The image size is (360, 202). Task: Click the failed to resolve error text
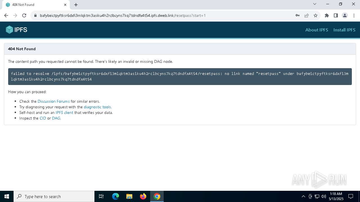[180, 76]
